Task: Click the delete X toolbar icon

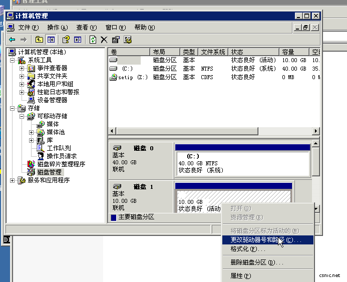Action: click(104, 40)
